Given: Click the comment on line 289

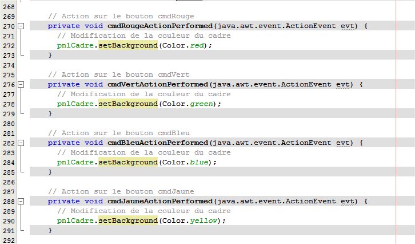Looking at the screenshot, I should [143, 211].
